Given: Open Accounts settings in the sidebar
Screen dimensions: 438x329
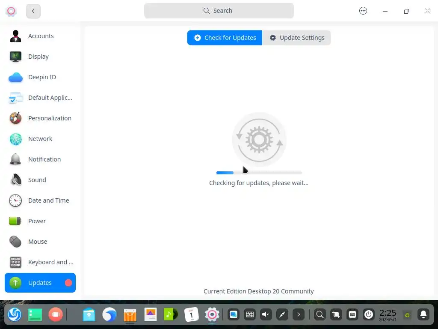Looking at the screenshot, I should click(x=40, y=36).
